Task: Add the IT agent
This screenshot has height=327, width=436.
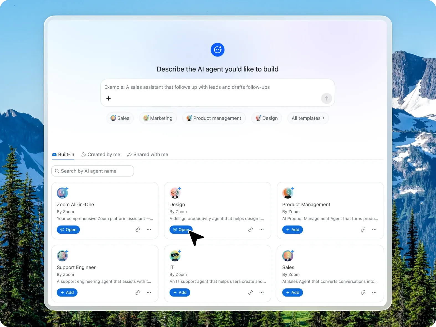Action: coord(180,292)
